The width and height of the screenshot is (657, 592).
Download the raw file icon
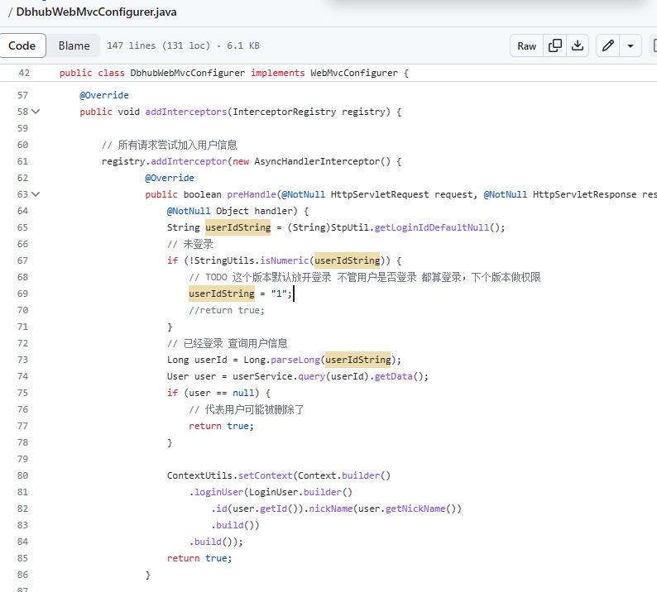[x=578, y=45]
